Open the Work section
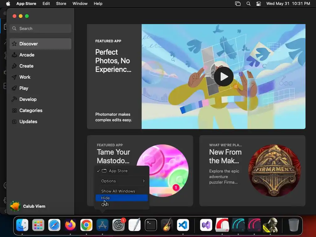The height and width of the screenshot is (237, 316). tap(40, 77)
